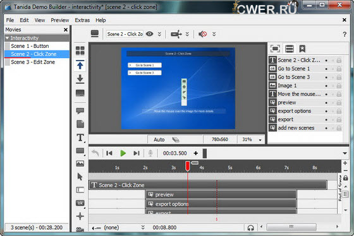This screenshot has width=354, height=236.
Task: Click the undo arrow in playback bar
Action: (95, 153)
